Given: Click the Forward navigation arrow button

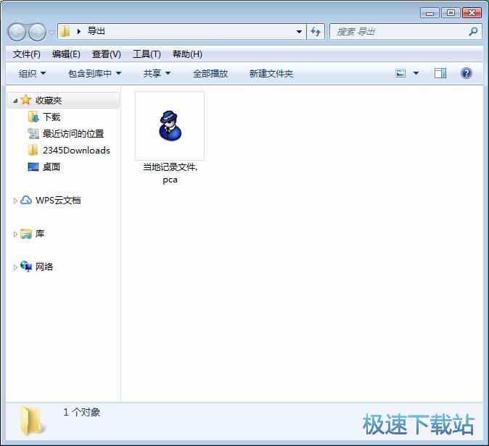Looking at the screenshot, I should point(38,32).
